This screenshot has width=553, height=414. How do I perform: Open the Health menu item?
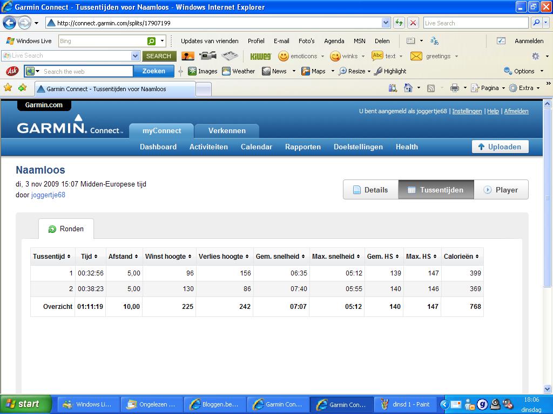click(407, 147)
